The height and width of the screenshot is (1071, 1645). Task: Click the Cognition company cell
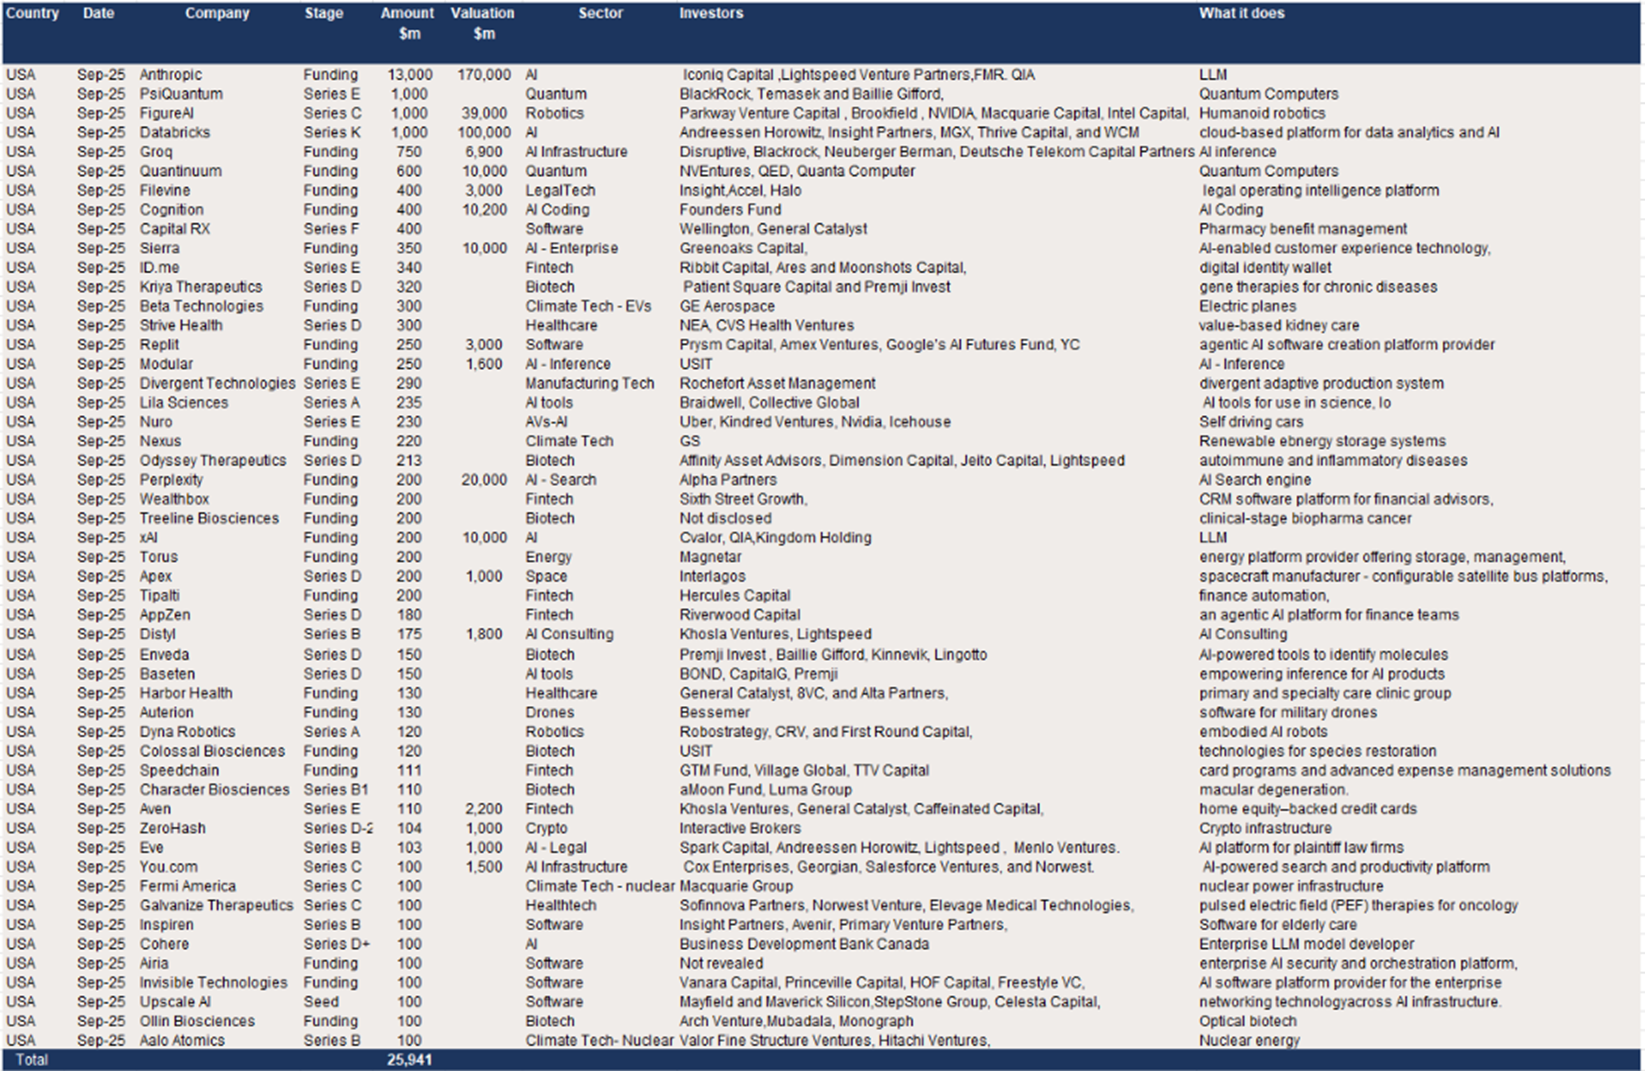point(171,210)
